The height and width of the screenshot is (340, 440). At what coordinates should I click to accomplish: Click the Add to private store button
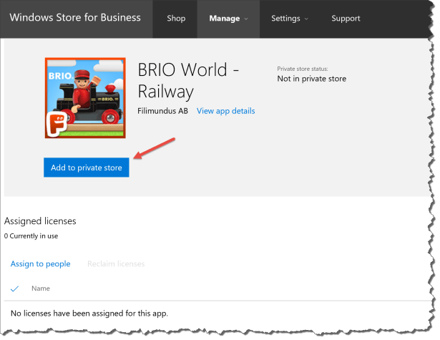click(86, 167)
